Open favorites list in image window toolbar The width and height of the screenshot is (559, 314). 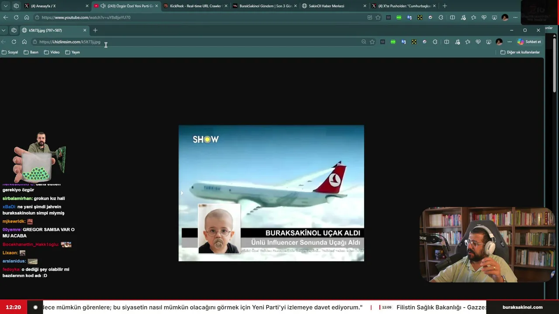pyautogui.click(x=468, y=42)
